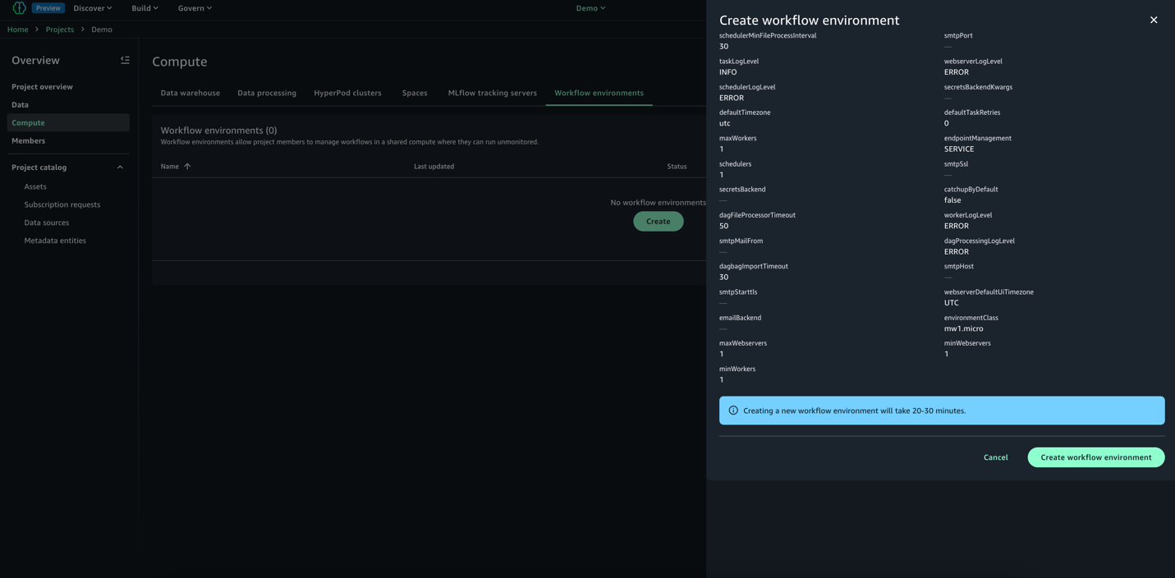Switch to the Data warehouse tab
The width and height of the screenshot is (1175, 578).
coord(190,93)
